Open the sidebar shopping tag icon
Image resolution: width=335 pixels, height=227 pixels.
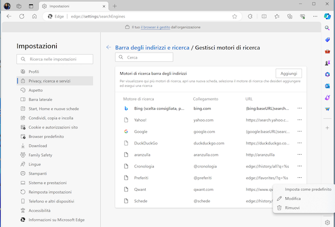point(327,39)
